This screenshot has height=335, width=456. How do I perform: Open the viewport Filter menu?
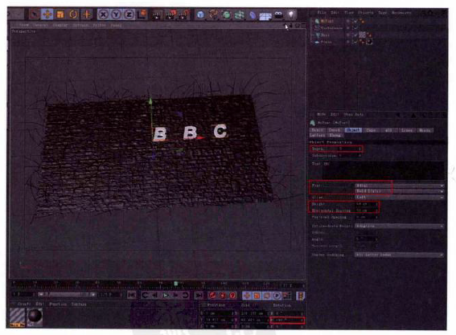tap(99, 25)
